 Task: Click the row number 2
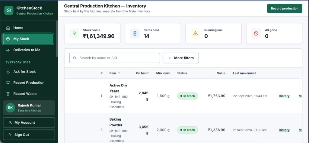point(101,130)
